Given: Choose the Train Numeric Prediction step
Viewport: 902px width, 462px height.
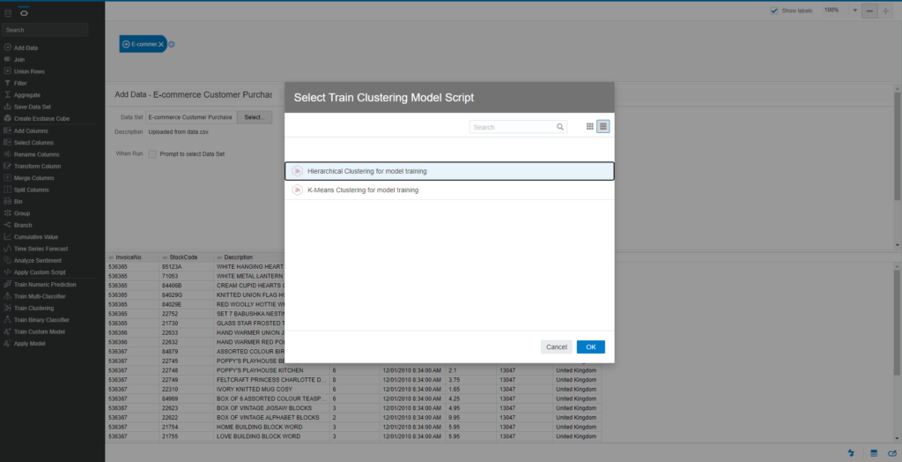Looking at the screenshot, I should (x=45, y=285).
